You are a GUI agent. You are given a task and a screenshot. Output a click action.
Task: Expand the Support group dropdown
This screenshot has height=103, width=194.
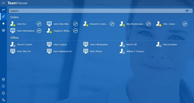(191, 11)
